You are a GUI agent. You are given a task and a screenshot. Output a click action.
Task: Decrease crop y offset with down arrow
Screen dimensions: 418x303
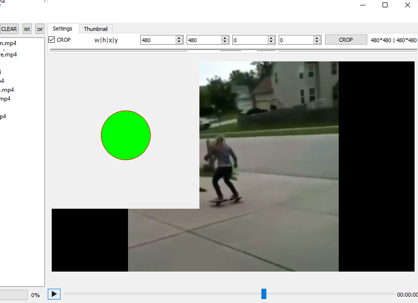click(317, 42)
